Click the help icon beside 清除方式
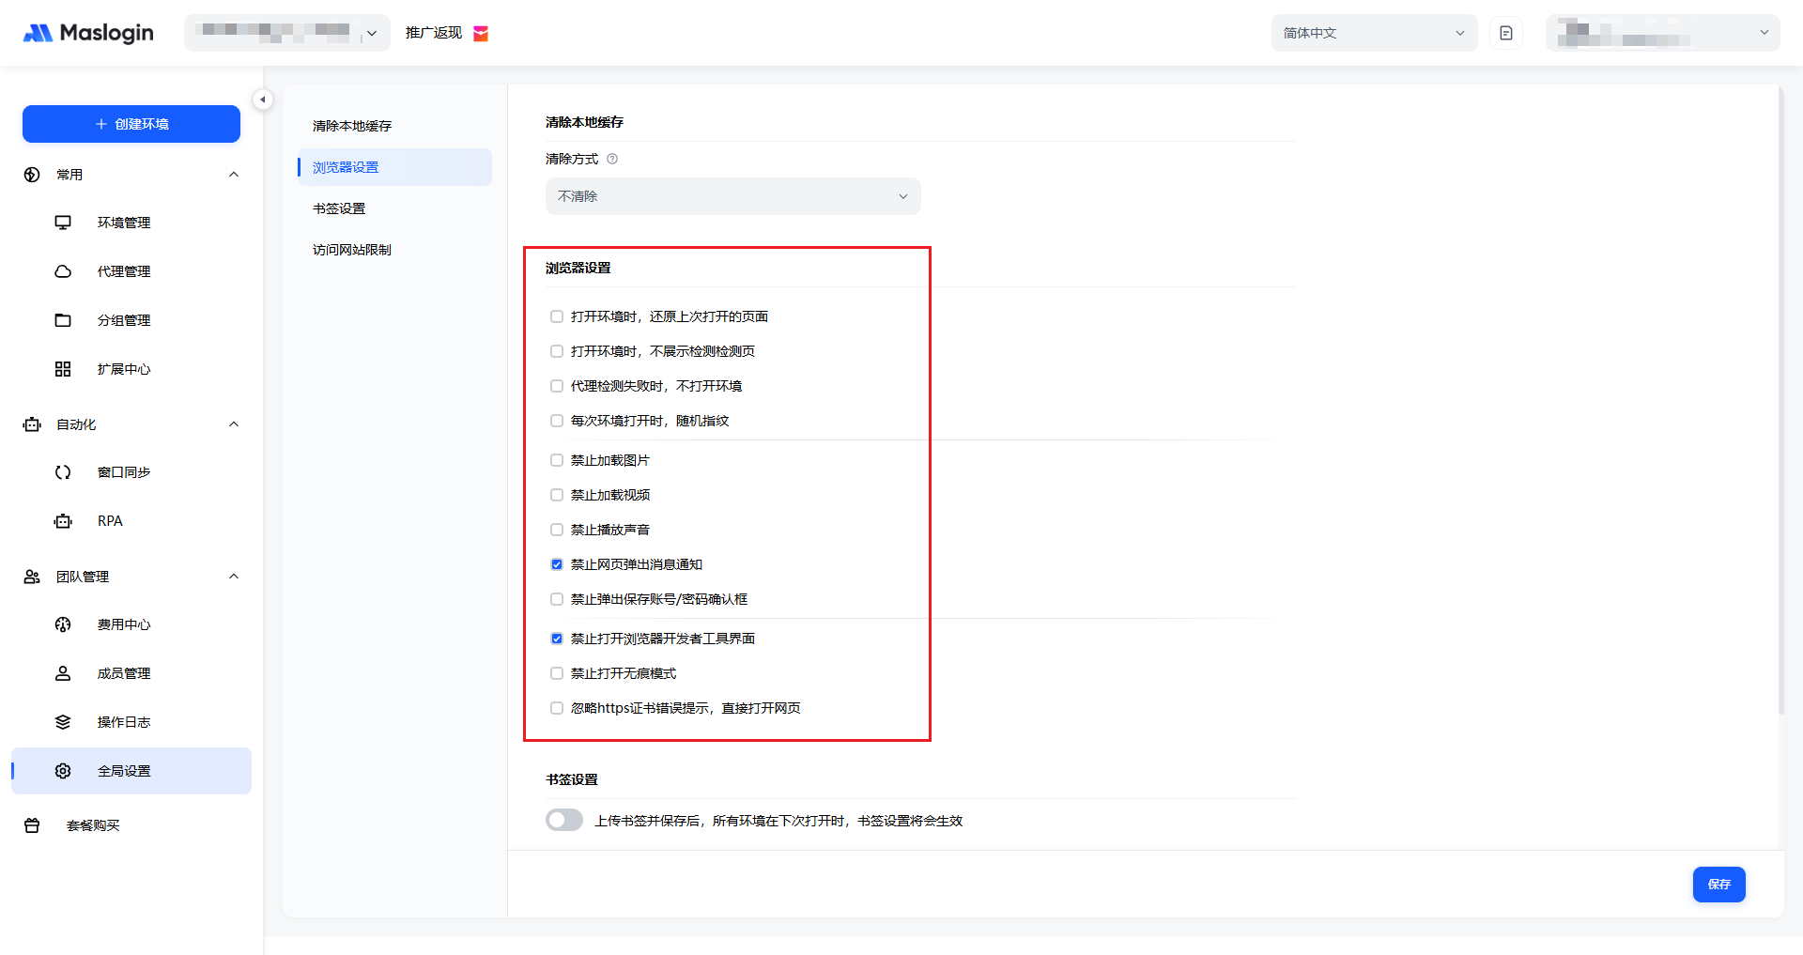The width and height of the screenshot is (1803, 955). click(x=612, y=159)
